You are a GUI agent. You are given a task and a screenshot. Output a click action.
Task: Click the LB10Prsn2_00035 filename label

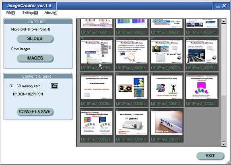pyautogui.click(x=166, y=139)
